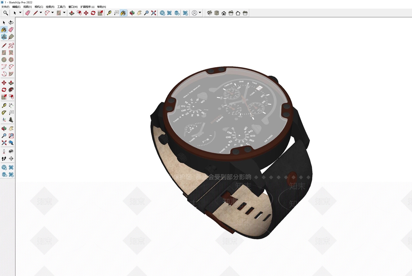Select the Circle tool in left toolbar
The width and height of the screenshot is (412, 276).
(x=4, y=60)
